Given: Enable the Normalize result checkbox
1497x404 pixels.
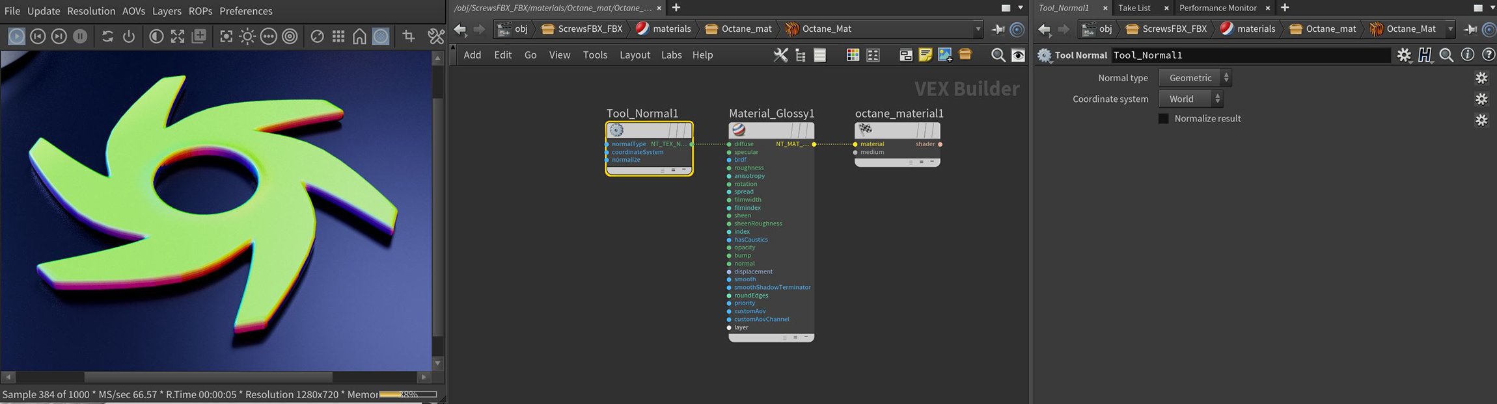Looking at the screenshot, I should pyautogui.click(x=1164, y=119).
